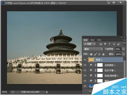Screen dimensions: 127x95
Task: Open the 不透明度 opacity slider arrow
Action: click(x=123, y=49)
